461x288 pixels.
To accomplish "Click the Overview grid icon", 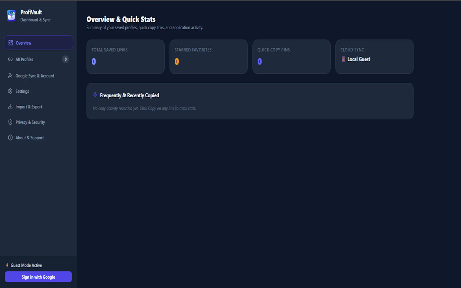I will click(10, 43).
